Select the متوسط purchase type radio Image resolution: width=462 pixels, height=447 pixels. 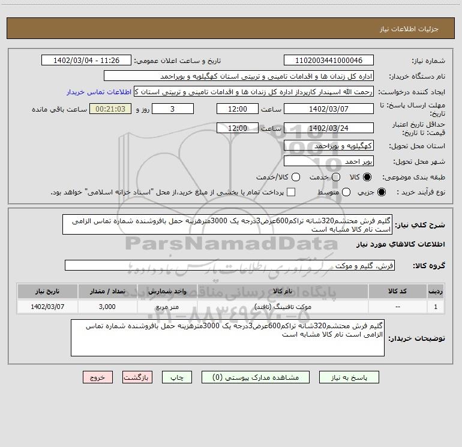tap(346, 193)
